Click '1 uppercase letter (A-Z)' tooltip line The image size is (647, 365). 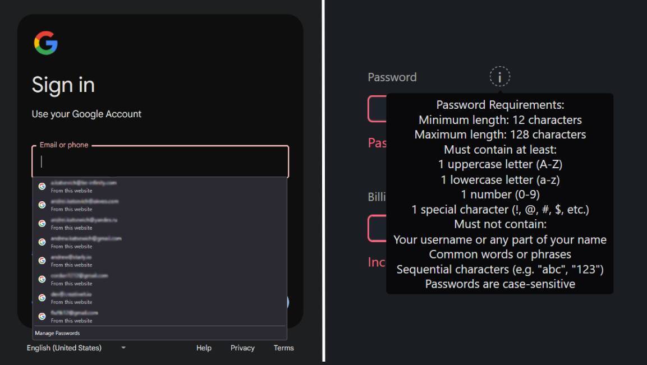500,164
